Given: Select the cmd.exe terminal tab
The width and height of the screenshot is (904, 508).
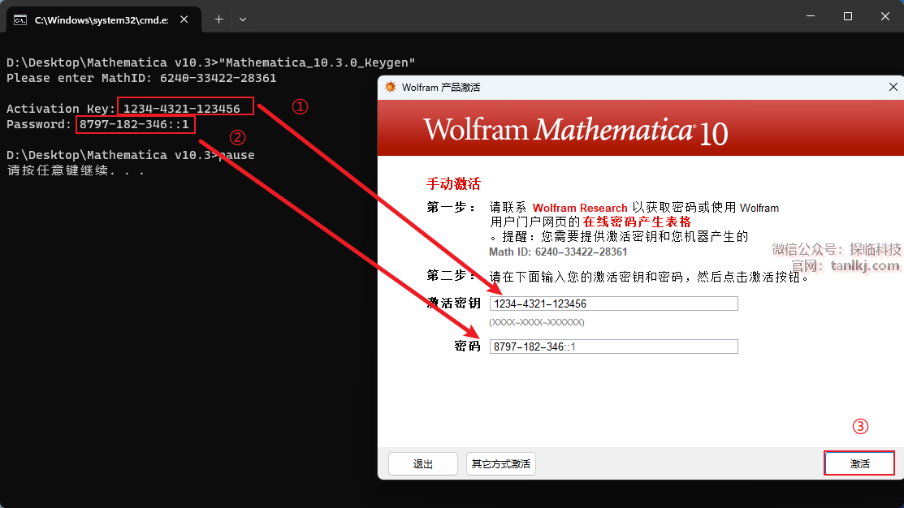Looking at the screenshot, I should point(104,19).
